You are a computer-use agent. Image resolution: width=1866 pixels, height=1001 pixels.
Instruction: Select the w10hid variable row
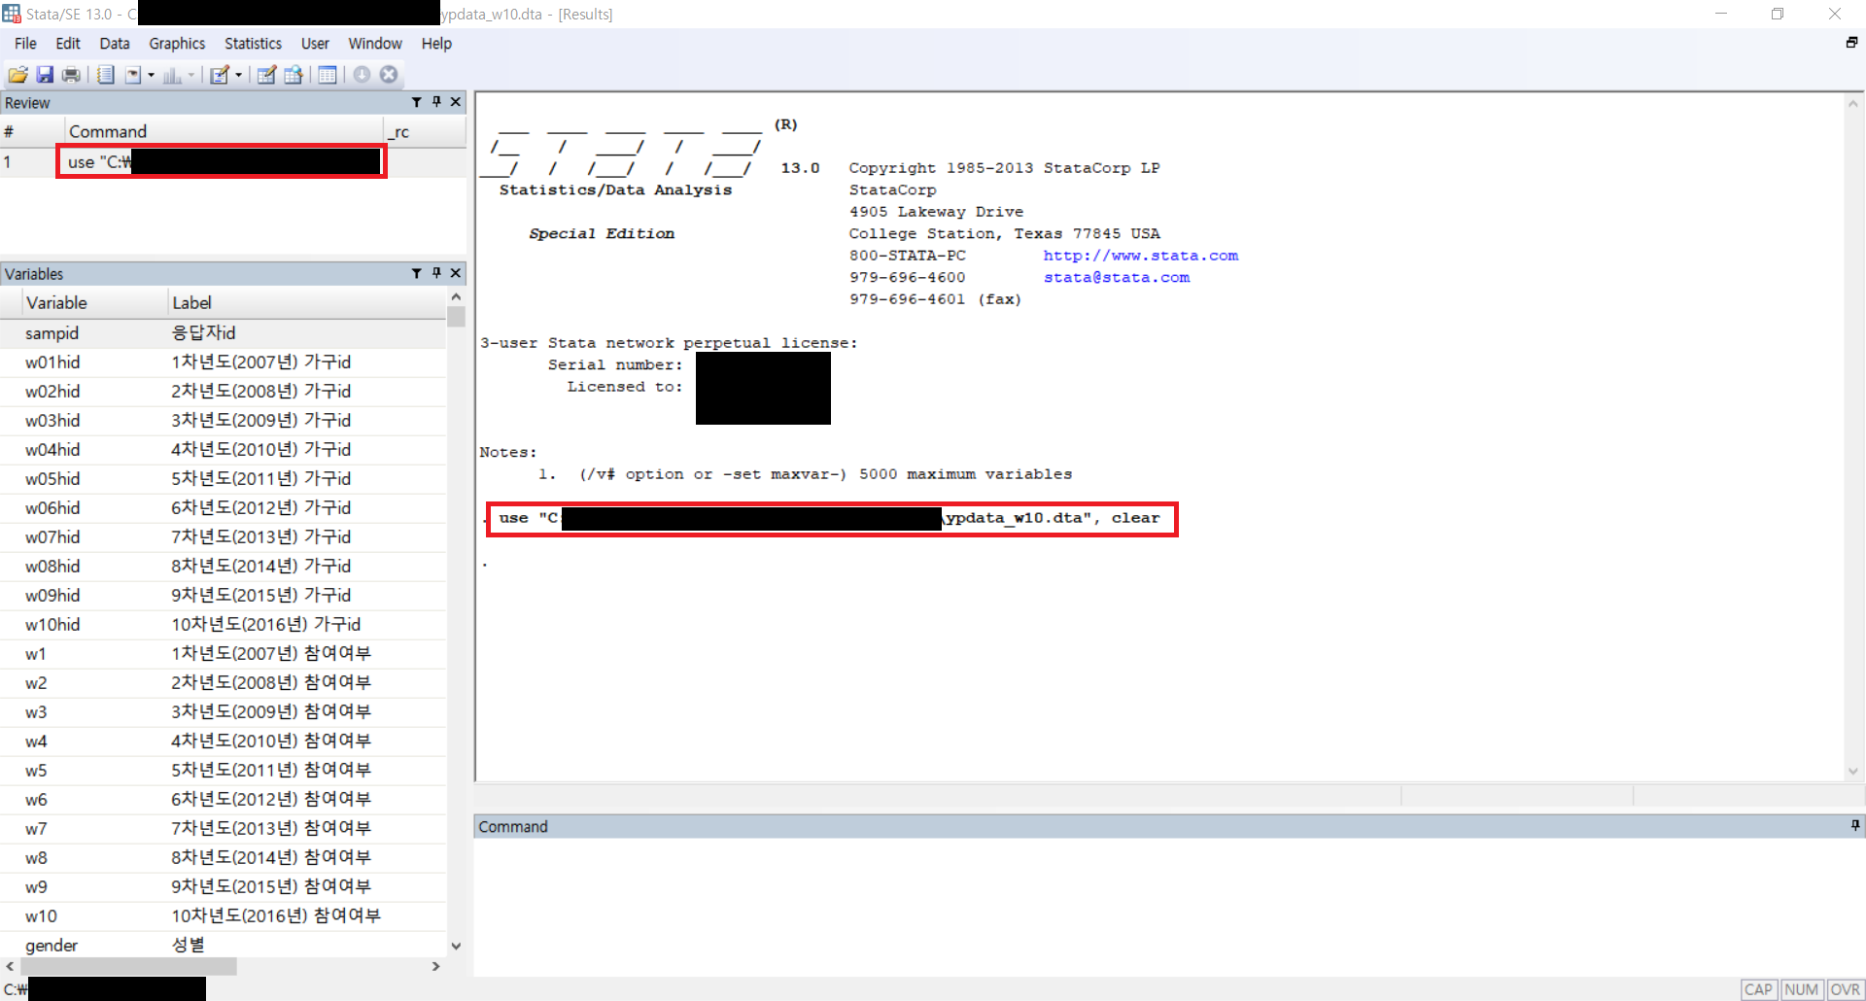(x=224, y=625)
